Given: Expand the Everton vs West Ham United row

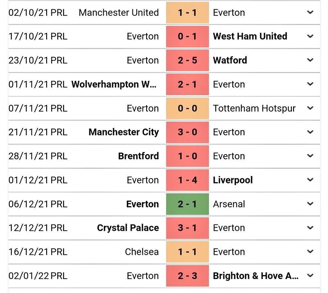Looking at the screenshot, I should click(310, 36).
